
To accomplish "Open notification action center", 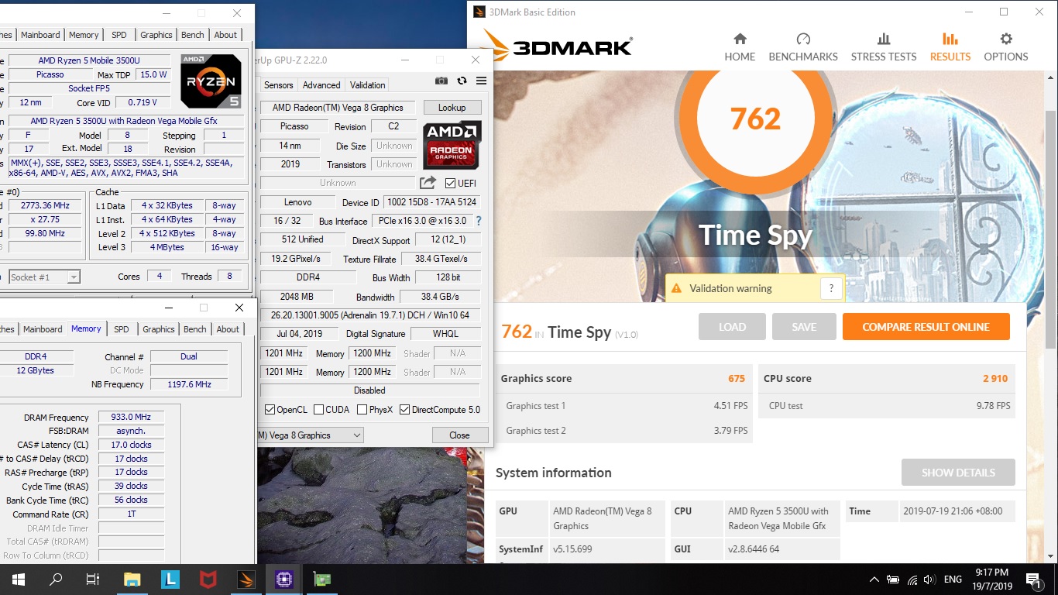I will coord(1033,579).
